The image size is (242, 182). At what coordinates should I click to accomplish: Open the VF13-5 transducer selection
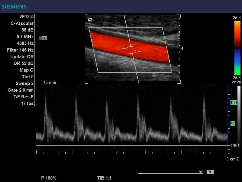pos(26,17)
